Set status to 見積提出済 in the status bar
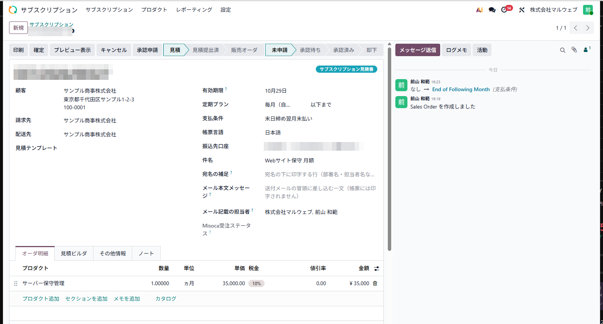The width and height of the screenshot is (603, 324). point(206,50)
